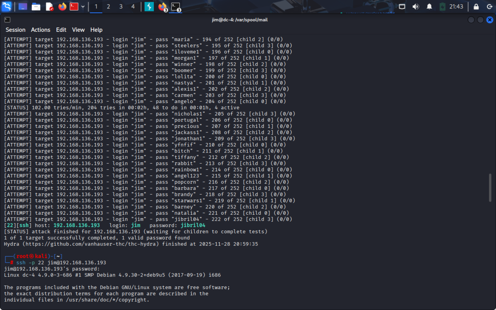Click the pass "starwars1" attempt line
Image resolution: width=496 pixels, height=310 pixels.
(149, 201)
